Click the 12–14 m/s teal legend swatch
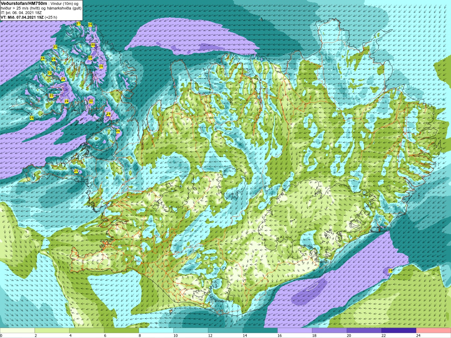 pyautogui.click(x=225, y=330)
